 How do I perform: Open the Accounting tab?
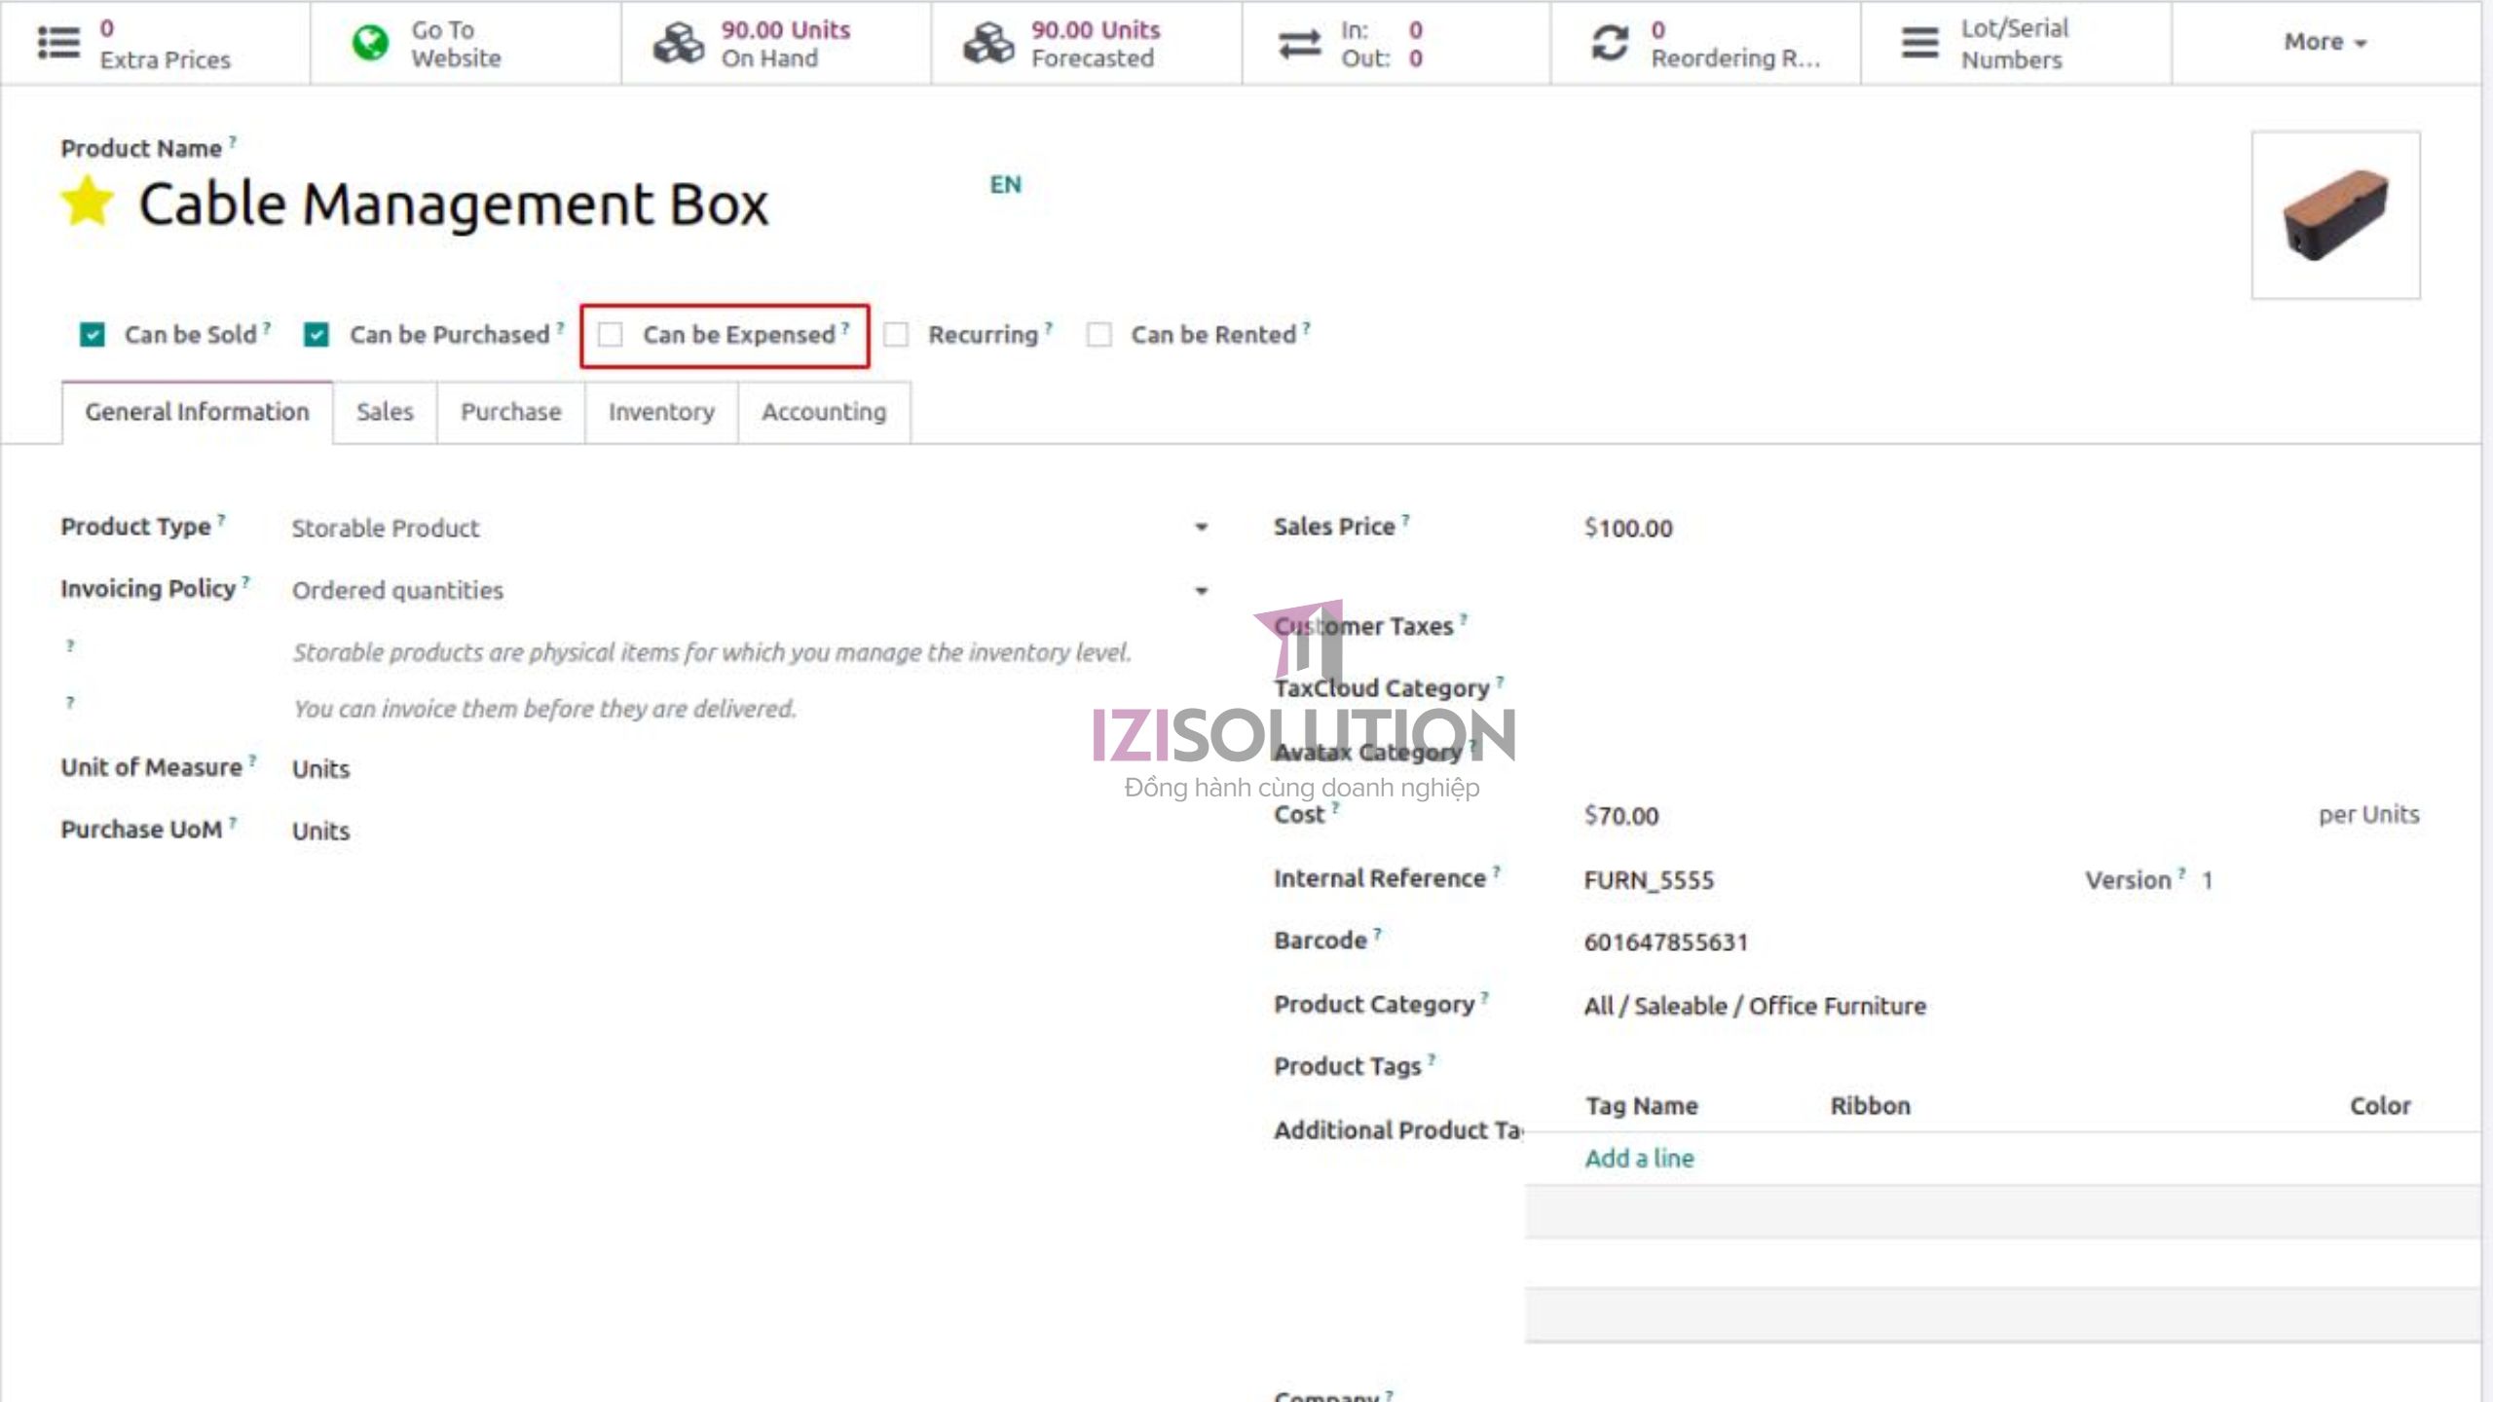824,412
